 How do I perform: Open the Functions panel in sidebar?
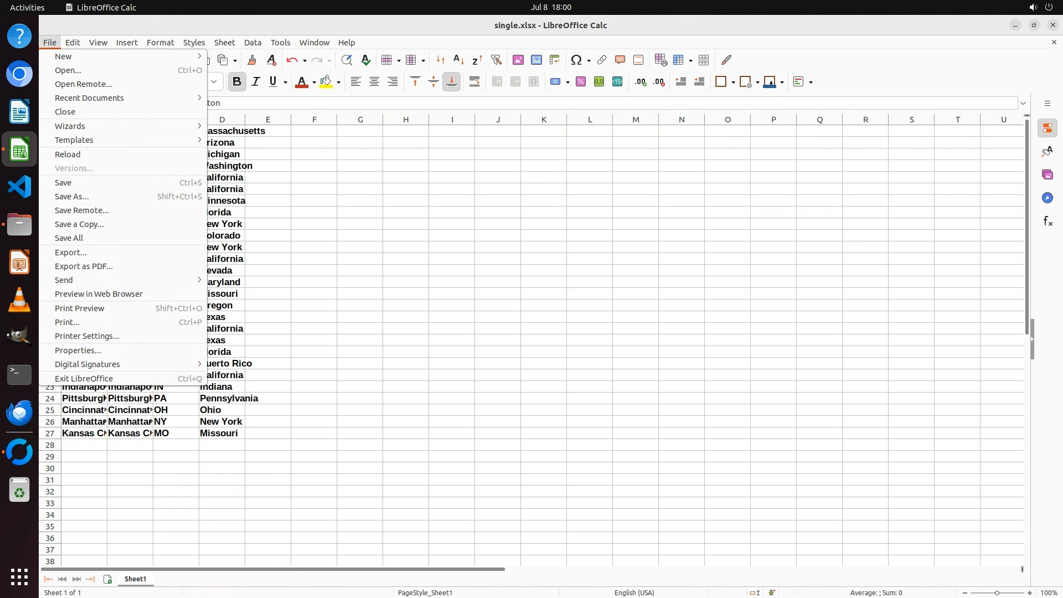click(1047, 221)
